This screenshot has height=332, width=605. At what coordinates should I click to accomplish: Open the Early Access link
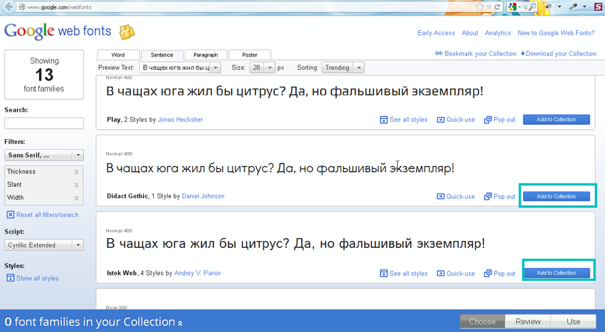[x=436, y=33]
